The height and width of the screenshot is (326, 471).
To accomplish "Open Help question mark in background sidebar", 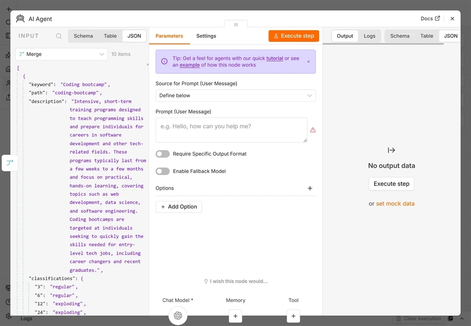I will [x=8, y=302].
